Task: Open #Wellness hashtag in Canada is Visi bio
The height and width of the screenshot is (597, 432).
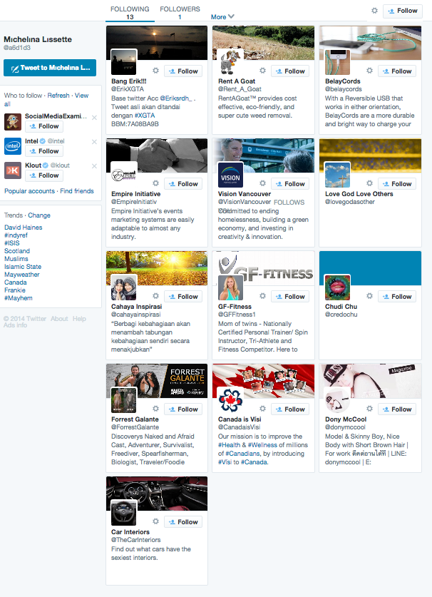Action: 262,445
